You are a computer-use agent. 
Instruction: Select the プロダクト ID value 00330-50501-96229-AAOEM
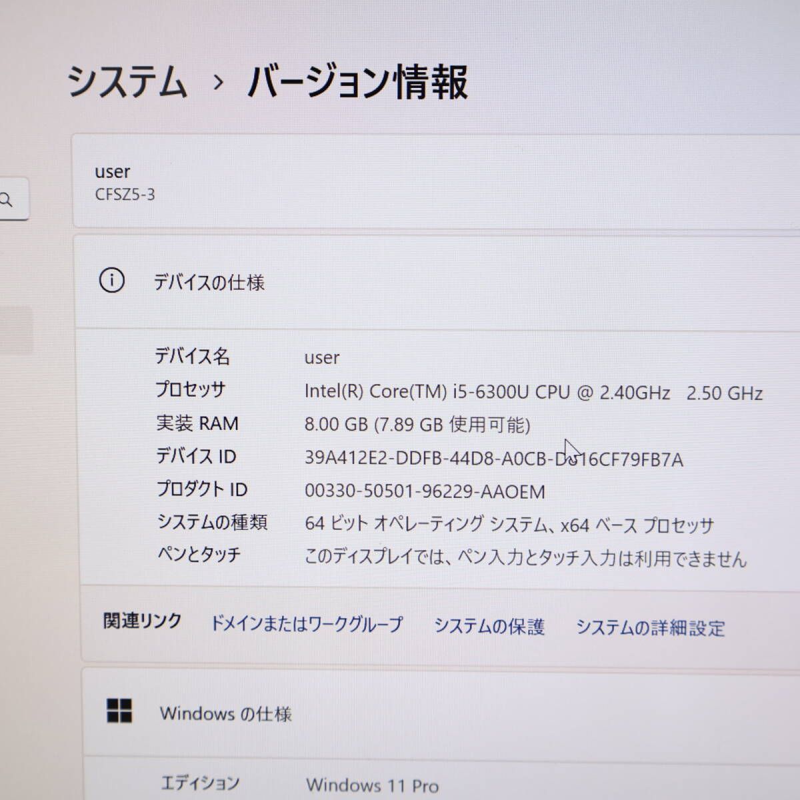[x=425, y=491]
